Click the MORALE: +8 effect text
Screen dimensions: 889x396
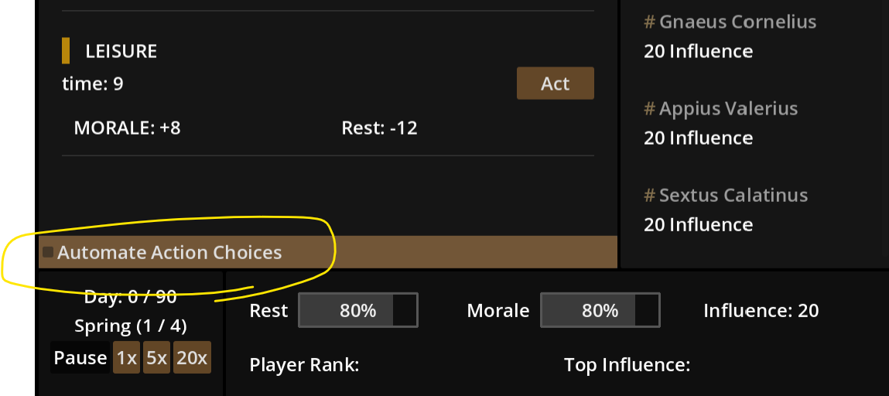point(127,128)
